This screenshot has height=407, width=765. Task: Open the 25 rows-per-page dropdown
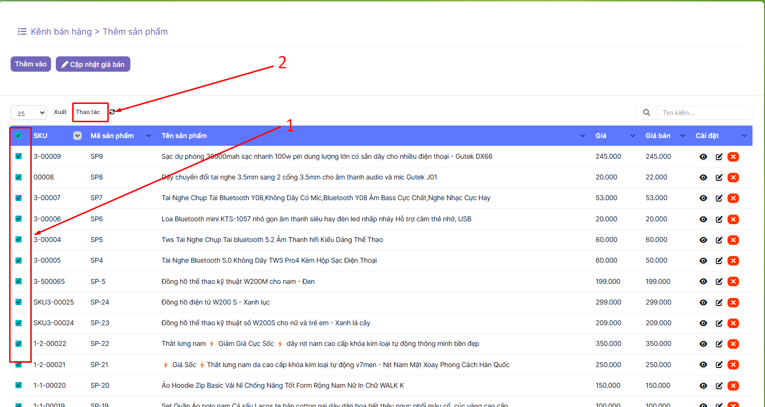pyautogui.click(x=28, y=113)
